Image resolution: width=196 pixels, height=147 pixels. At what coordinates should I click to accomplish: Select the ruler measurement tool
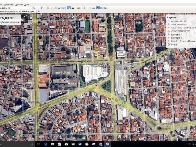click(x=85, y=8)
